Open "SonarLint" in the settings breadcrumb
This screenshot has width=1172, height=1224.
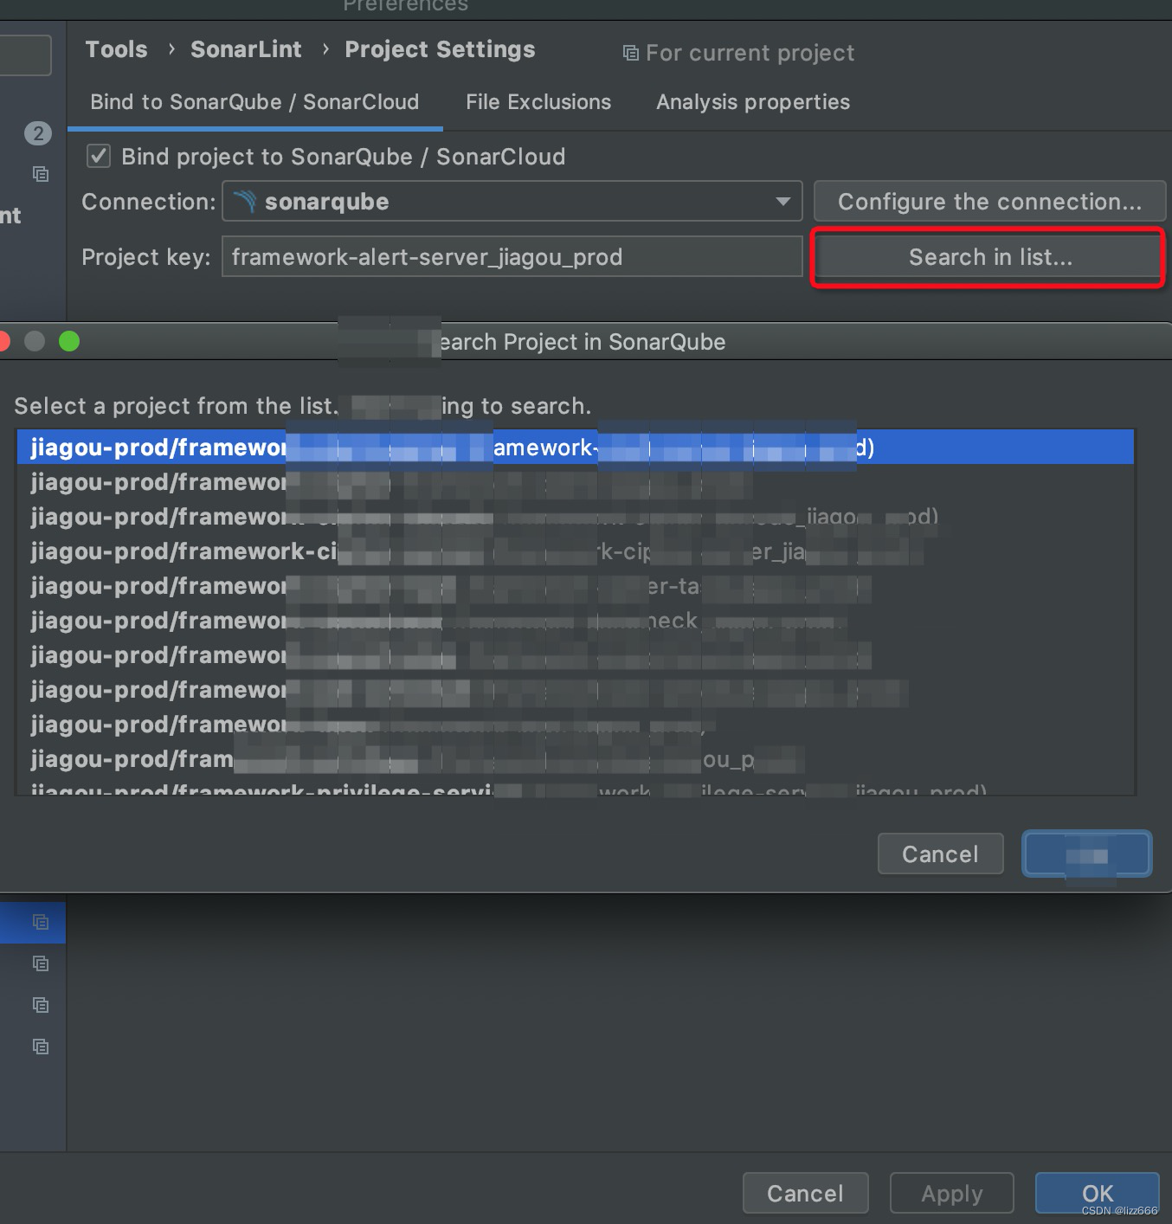246,49
